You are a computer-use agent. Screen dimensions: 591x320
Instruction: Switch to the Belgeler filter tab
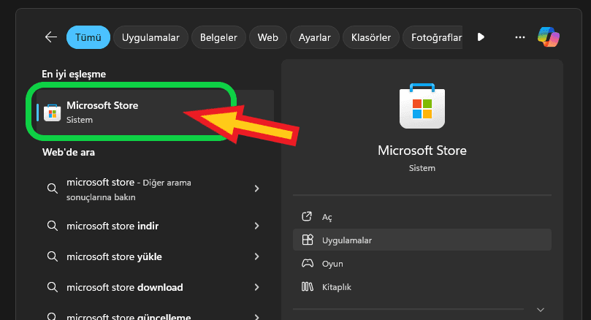point(218,37)
